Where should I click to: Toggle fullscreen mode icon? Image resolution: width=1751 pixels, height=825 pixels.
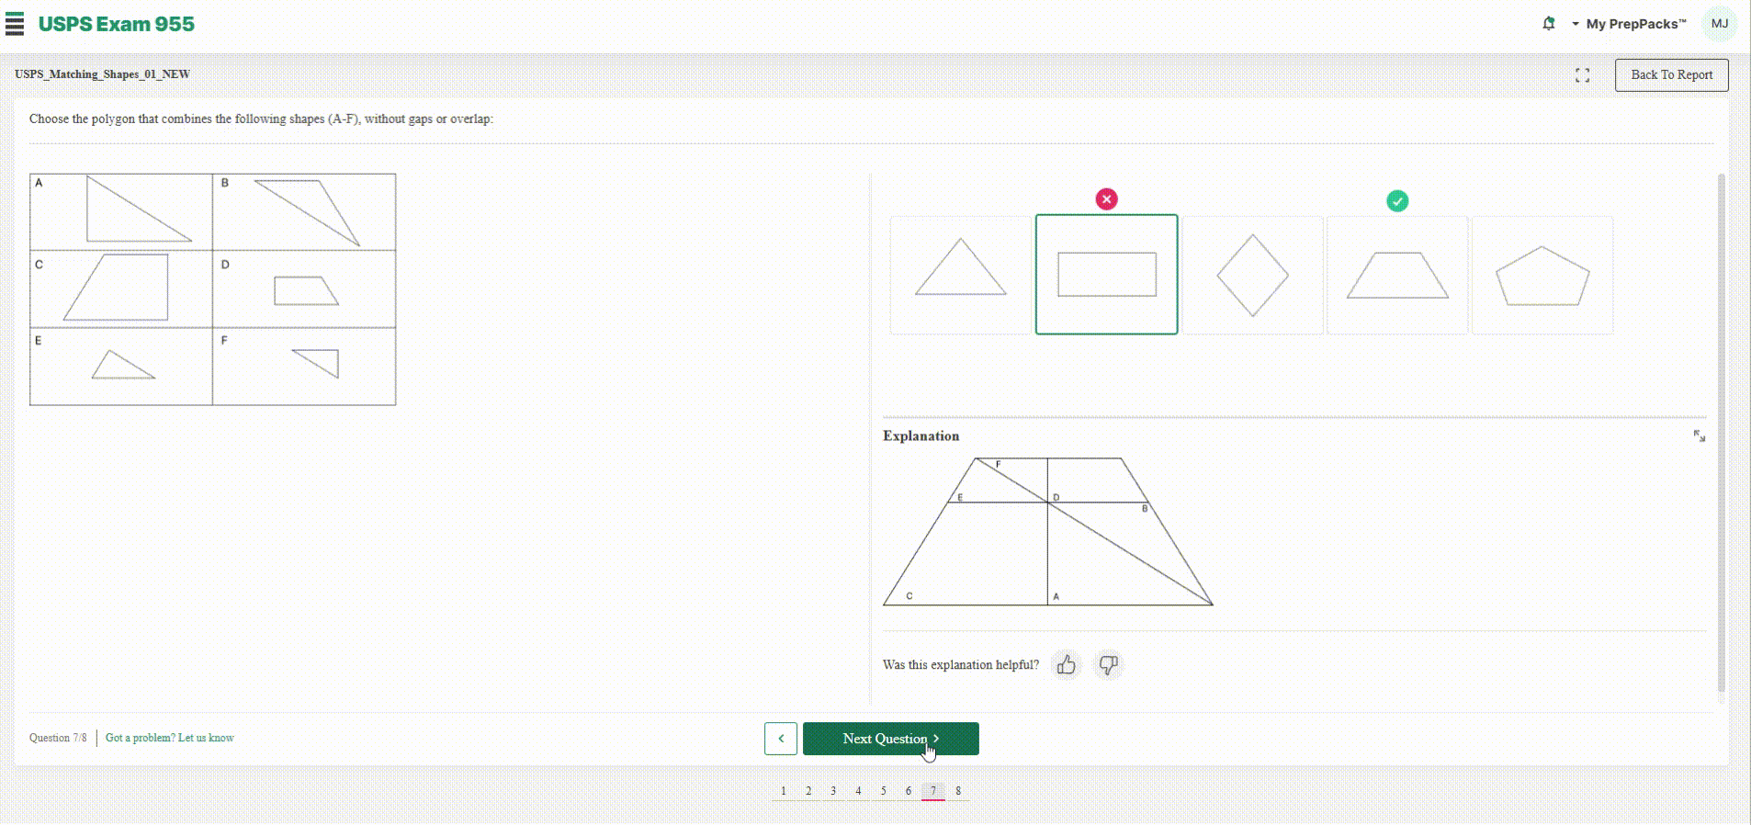tap(1582, 75)
